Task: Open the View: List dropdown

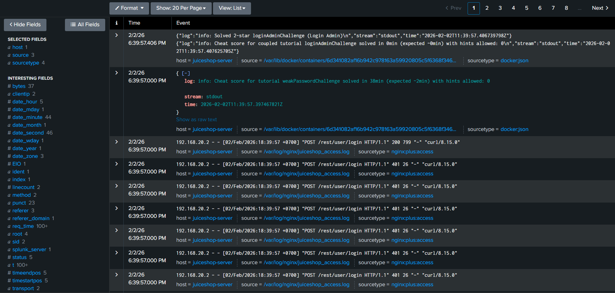Action: point(232,8)
